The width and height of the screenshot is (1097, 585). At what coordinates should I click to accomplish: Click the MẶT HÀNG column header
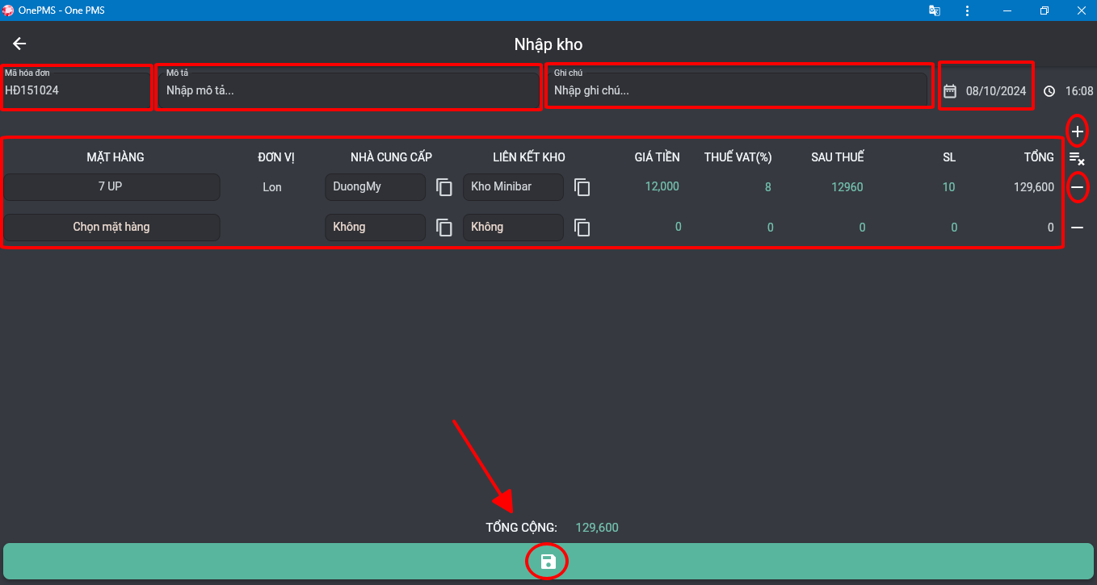coord(116,157)
